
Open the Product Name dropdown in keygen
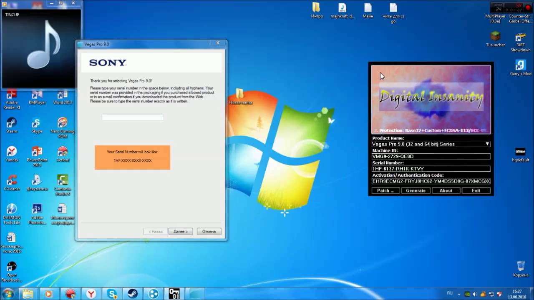[x=431, y=144]
